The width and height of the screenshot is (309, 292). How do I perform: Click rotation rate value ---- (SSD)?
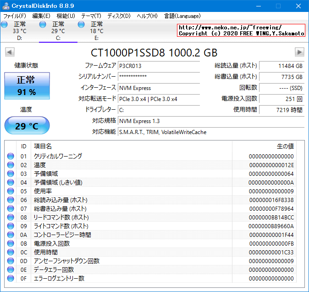tap(281, 88)
